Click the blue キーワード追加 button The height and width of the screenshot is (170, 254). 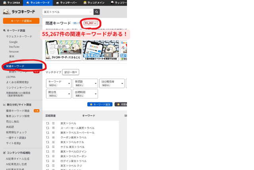tap(100, 104)
